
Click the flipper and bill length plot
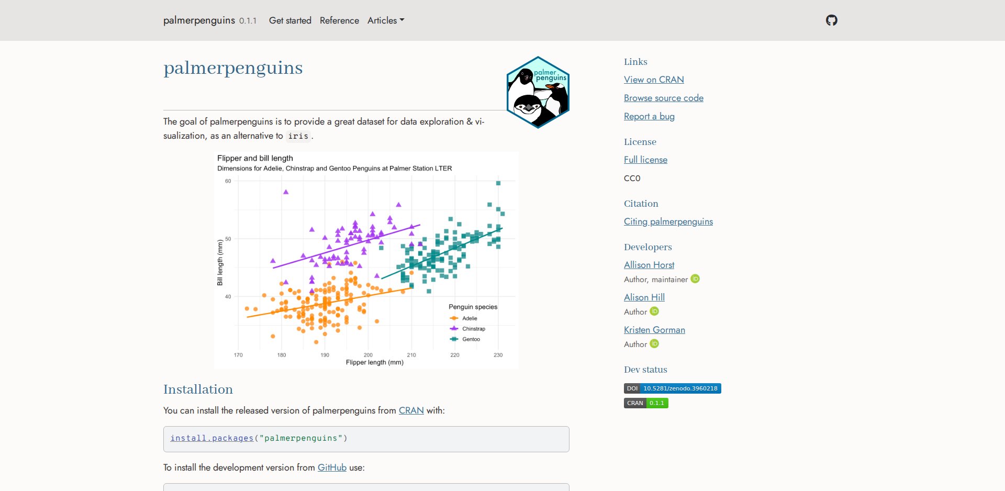point(366,261)
